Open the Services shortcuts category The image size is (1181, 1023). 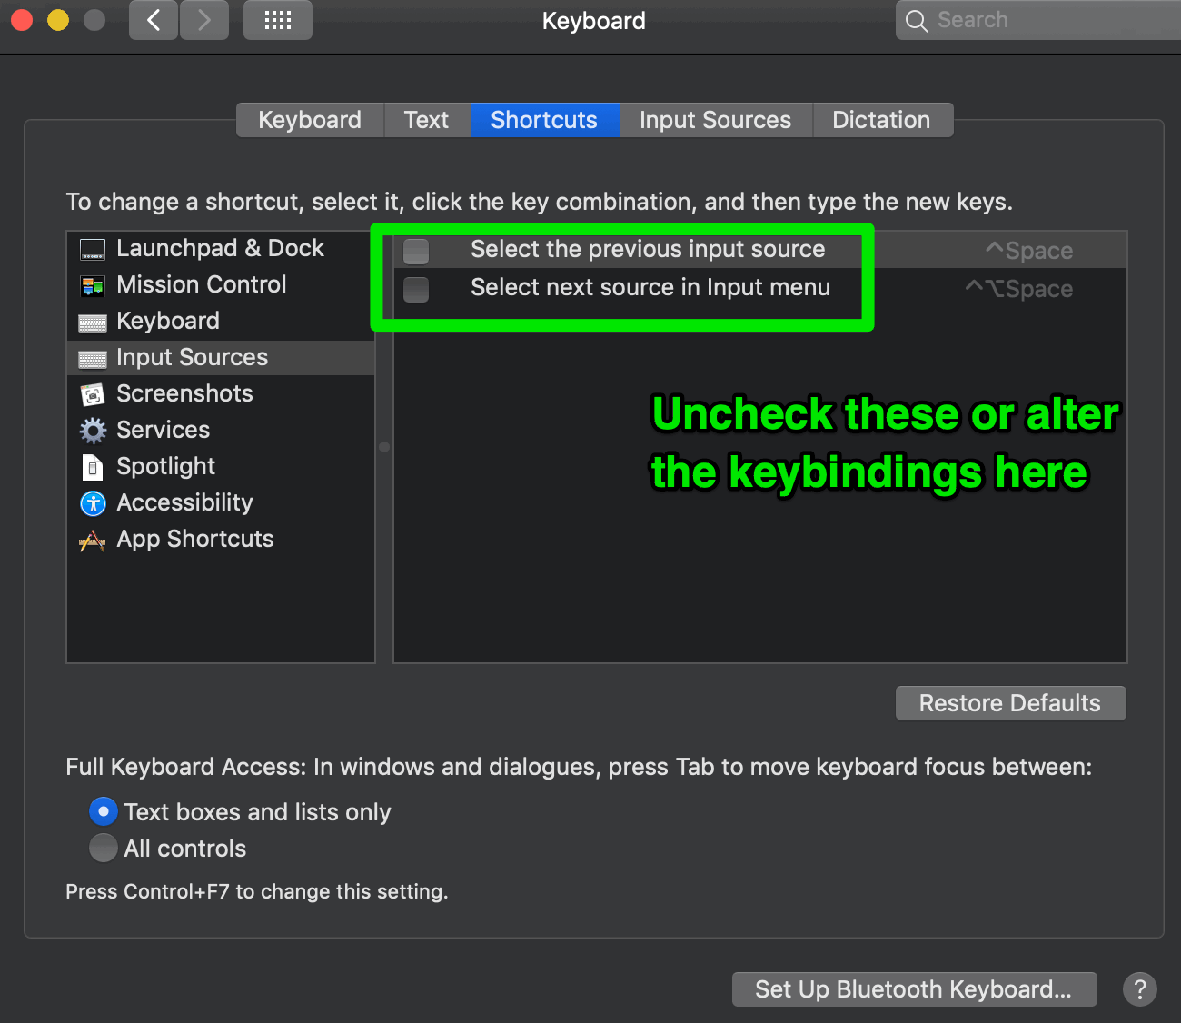pos(164,430)
